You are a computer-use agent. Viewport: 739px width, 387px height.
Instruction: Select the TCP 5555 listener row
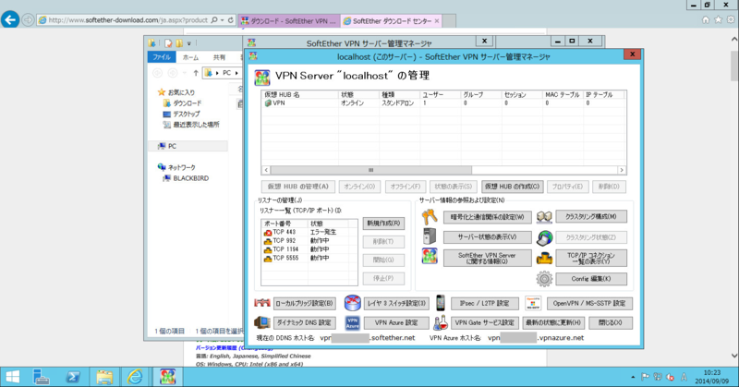click(x=309, y=259)
